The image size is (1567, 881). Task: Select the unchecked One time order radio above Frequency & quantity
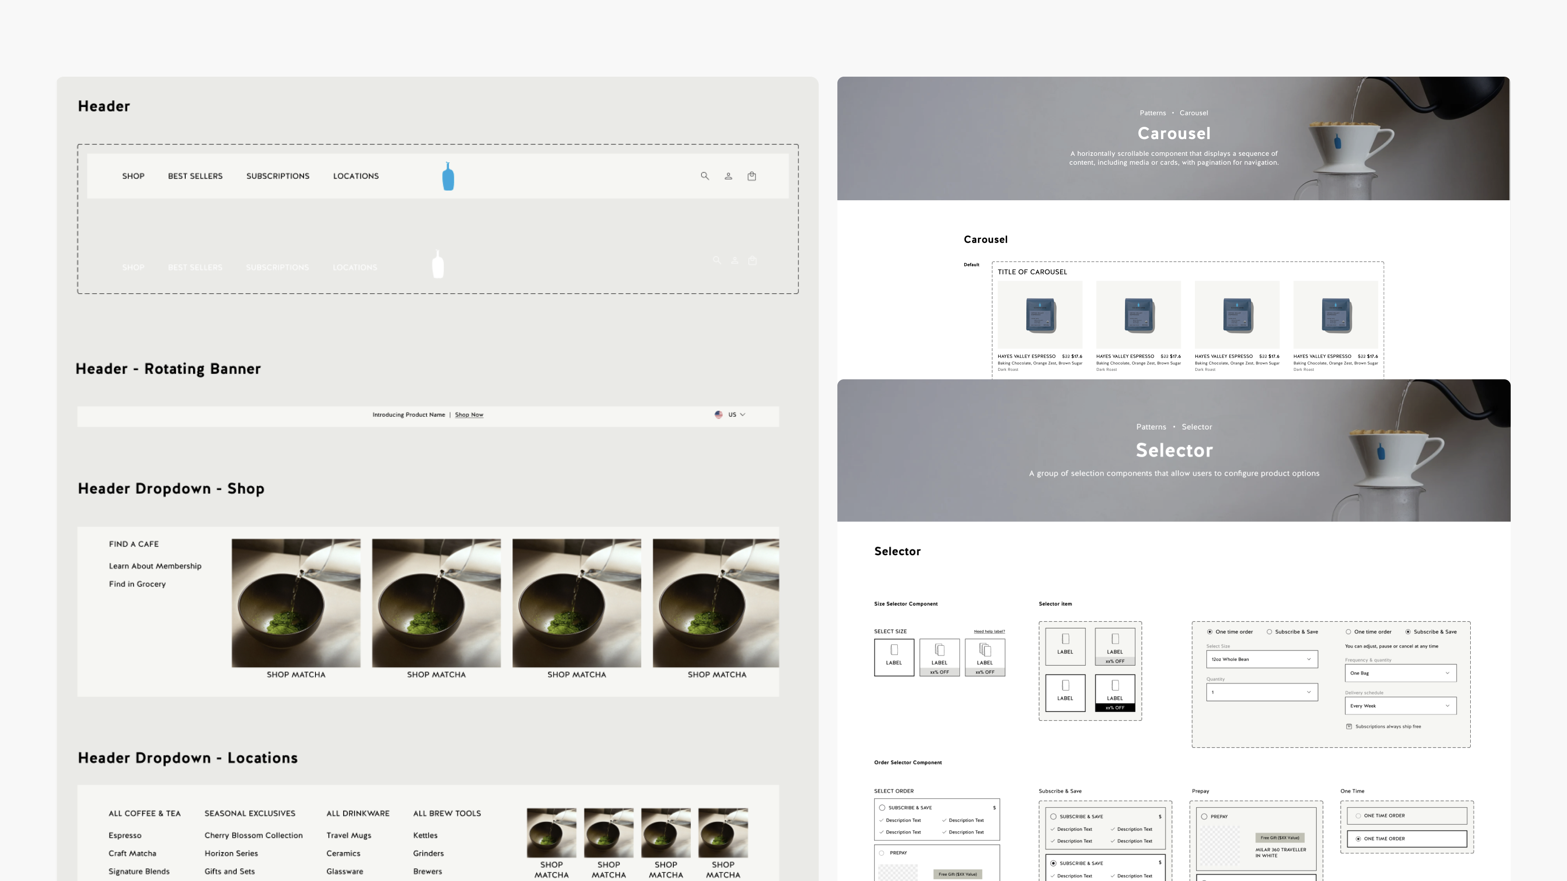pyautogui.click(x=1348, y=632)
